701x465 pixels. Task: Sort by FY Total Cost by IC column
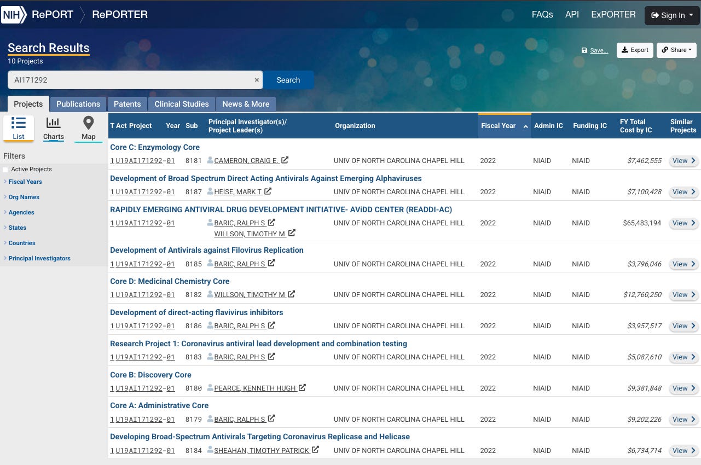[x=636, y=126]
